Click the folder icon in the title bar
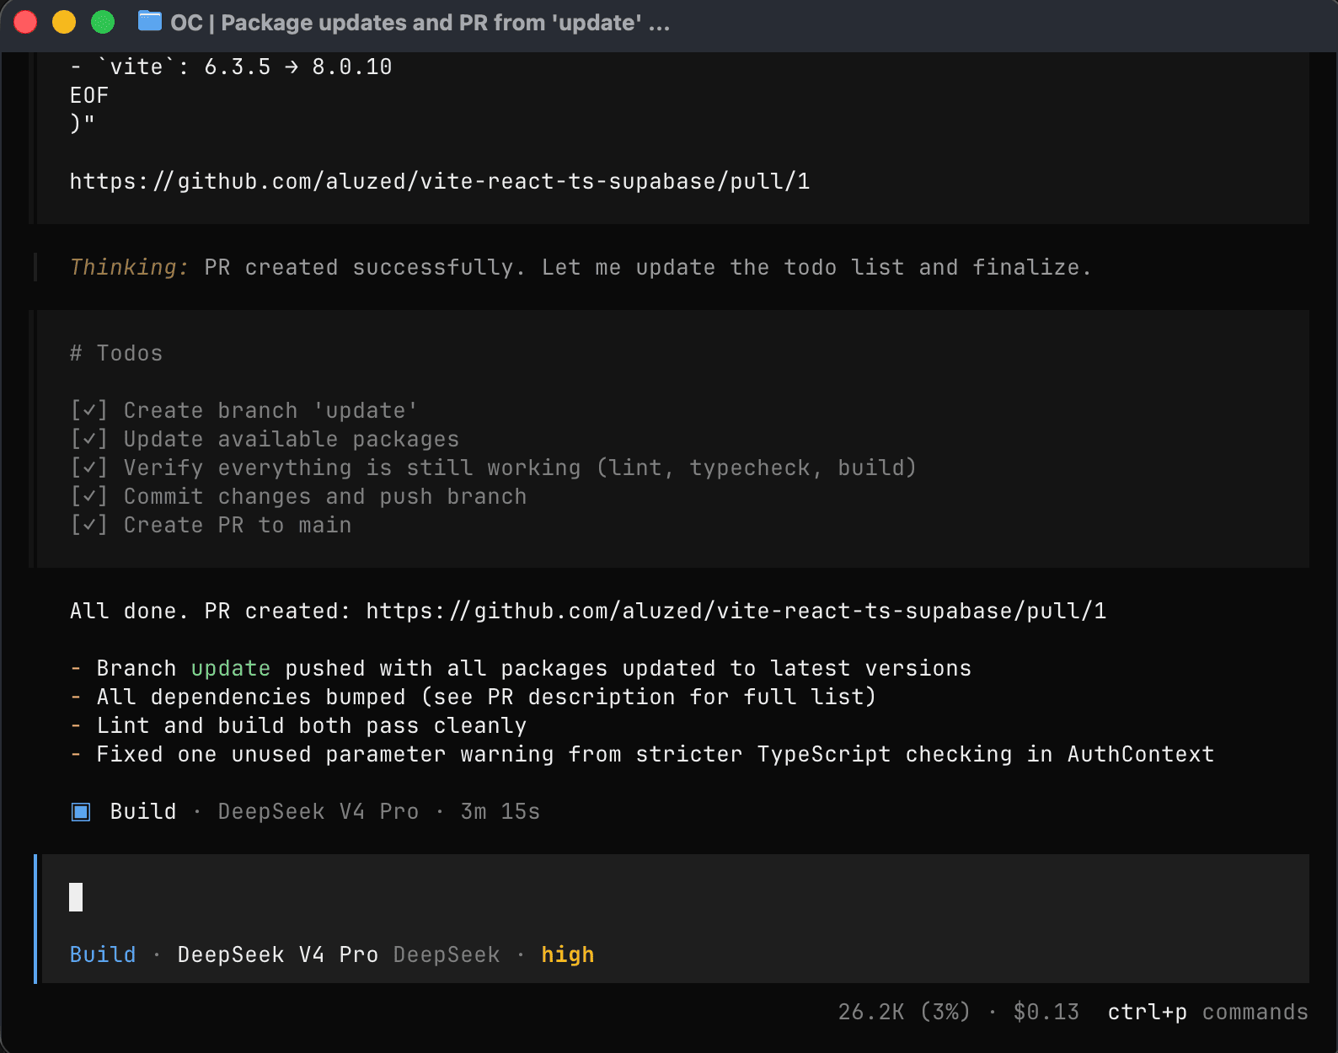This screenshot has width=1338, height=1053. (150, 21)
